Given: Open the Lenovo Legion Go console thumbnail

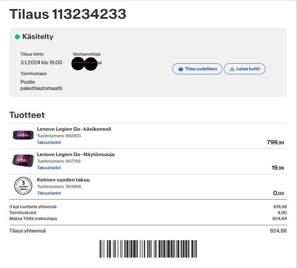Looking at the screenshot, I should pos(23,135).
